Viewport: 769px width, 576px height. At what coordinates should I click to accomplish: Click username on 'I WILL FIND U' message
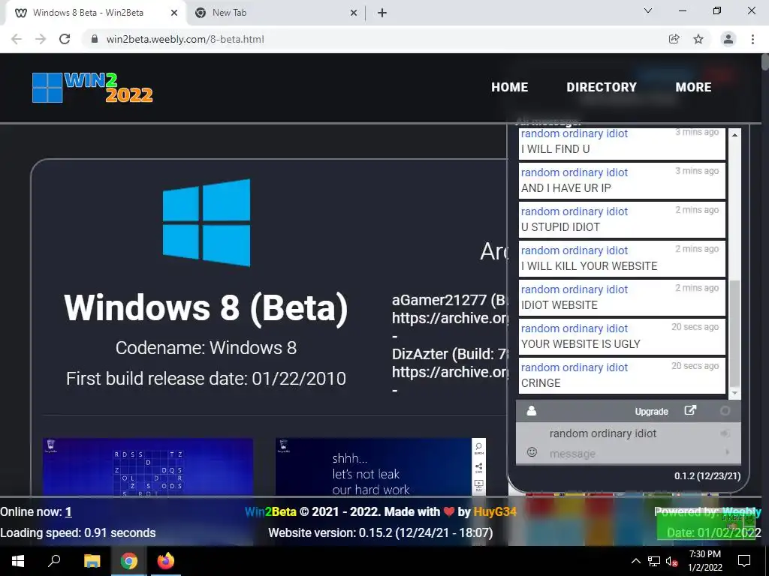pyautogui.click(x=574, y=133)
